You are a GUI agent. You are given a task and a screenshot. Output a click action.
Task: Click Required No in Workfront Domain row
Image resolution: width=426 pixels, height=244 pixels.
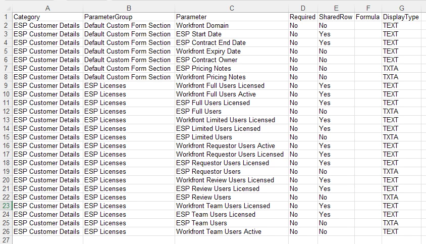[303, 25]
